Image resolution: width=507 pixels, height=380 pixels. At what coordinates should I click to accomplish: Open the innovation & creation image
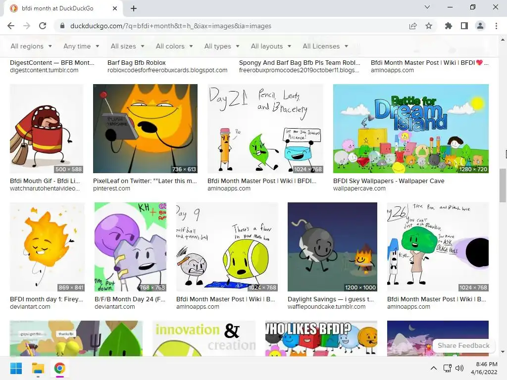pyautogui.click(x=204, y=338)
